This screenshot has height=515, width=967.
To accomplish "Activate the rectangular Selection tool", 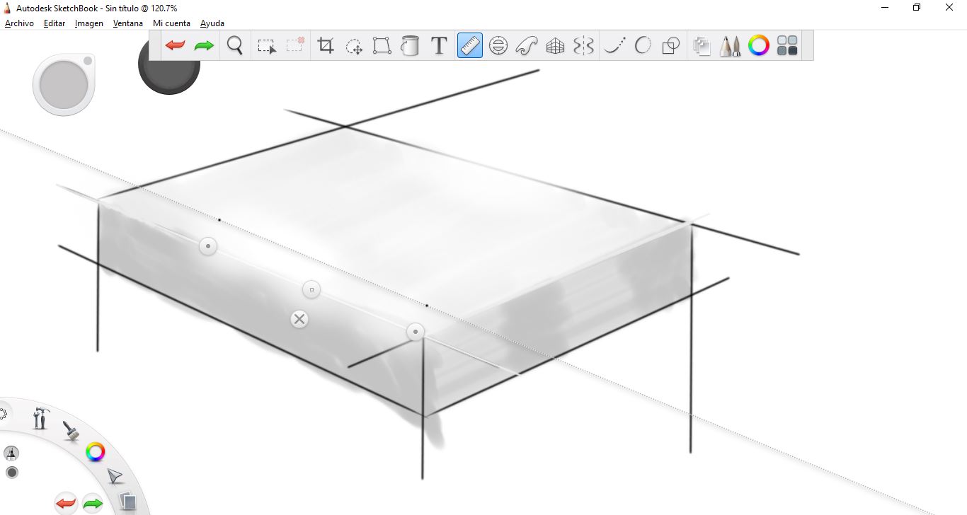I will tap(266, 46).
